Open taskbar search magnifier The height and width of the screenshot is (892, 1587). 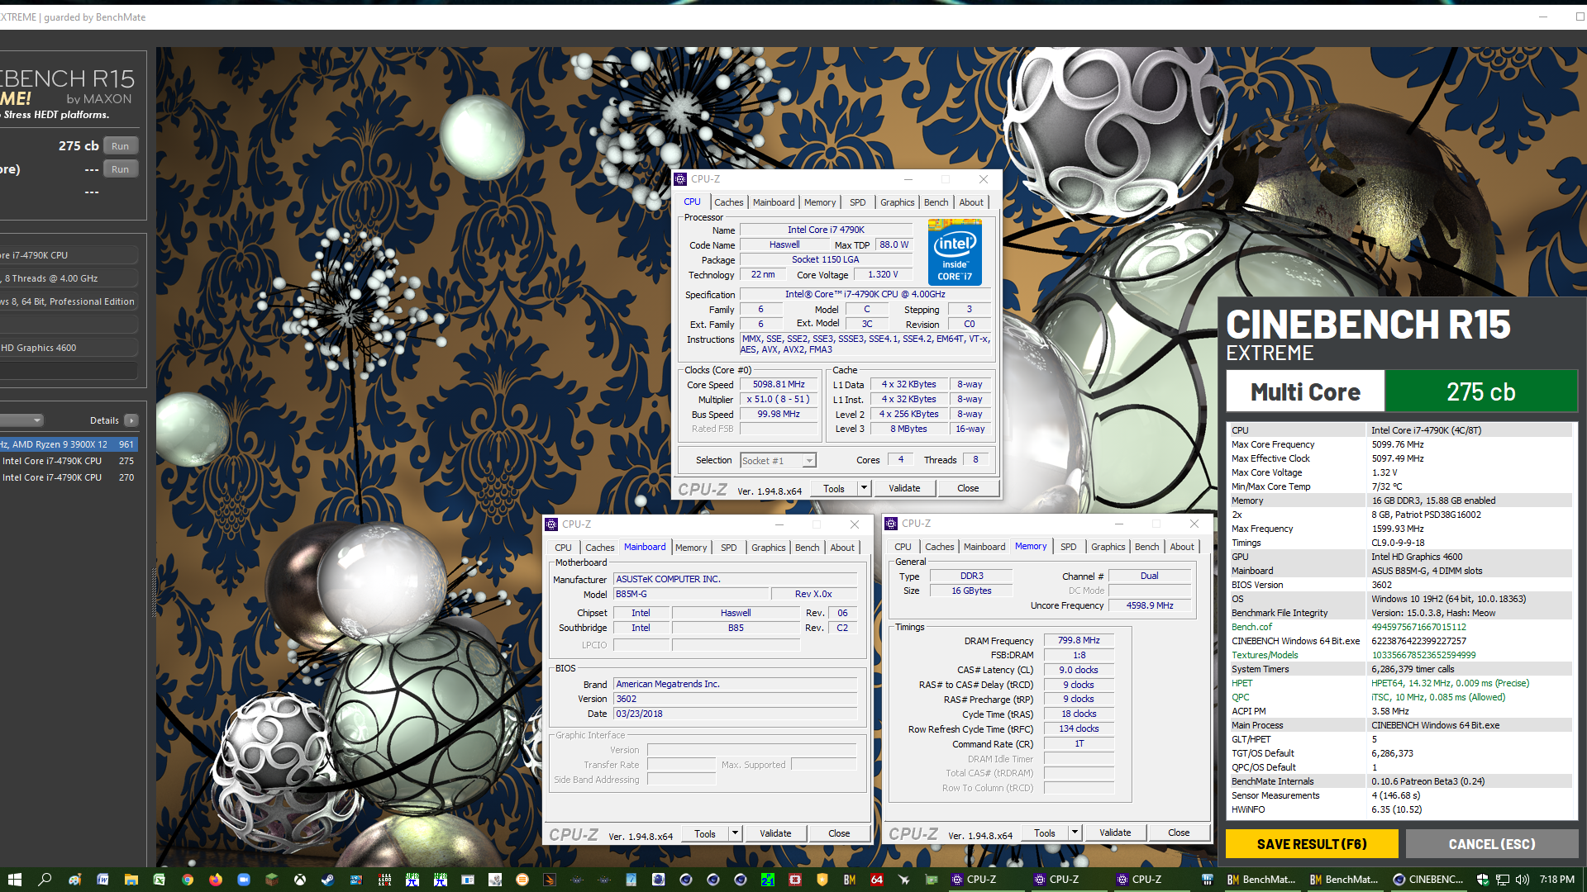click(x=45, y=880)
